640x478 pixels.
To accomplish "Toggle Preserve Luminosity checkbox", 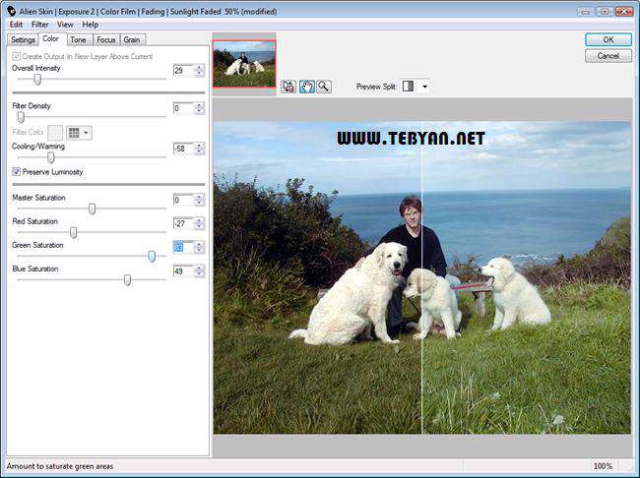I will point(17,172).
